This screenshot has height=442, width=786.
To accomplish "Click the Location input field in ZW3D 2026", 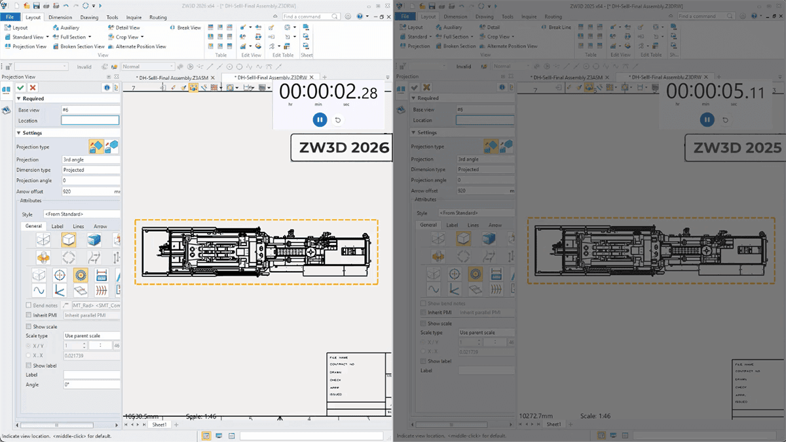I will 90,120.
